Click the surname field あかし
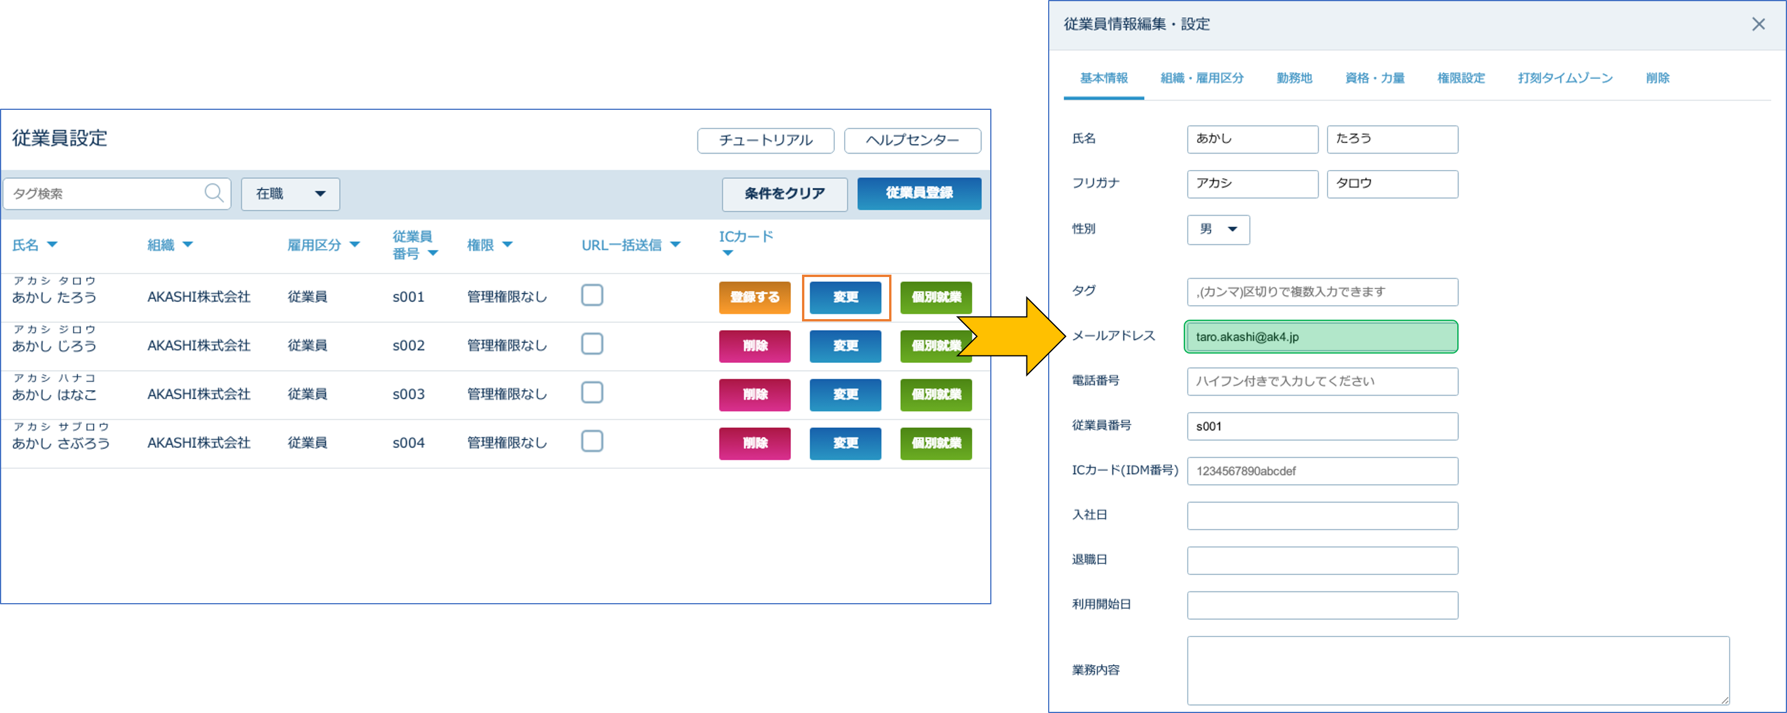The height and width of the screenshot is (713, 1787). pos(1252,140)
